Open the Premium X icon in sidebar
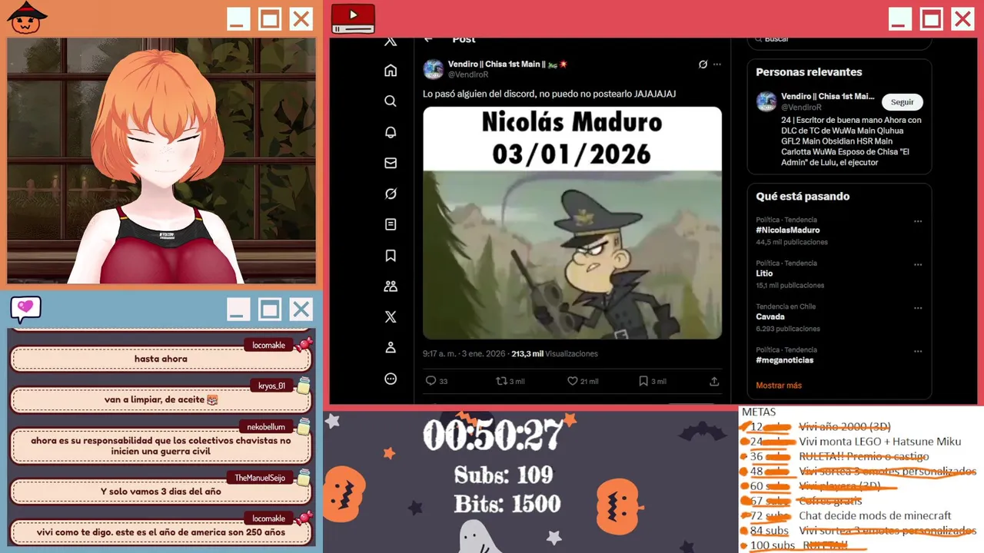This screenshot has height=553, width=984. pos(391,316)
